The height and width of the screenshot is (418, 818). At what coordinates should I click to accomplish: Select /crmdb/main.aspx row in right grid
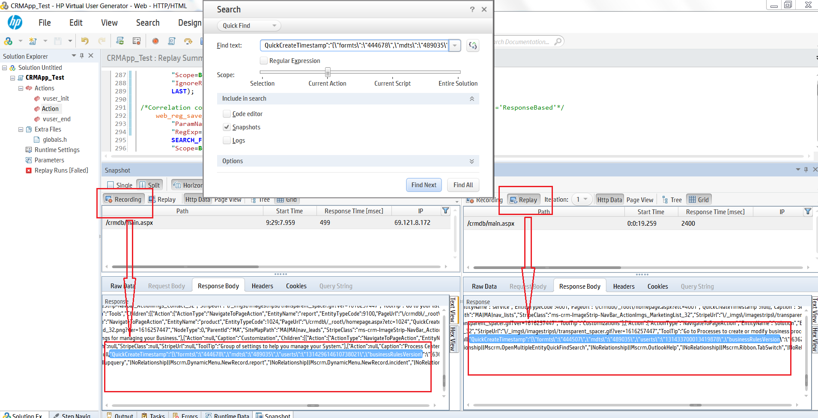(x=638, y=224)
